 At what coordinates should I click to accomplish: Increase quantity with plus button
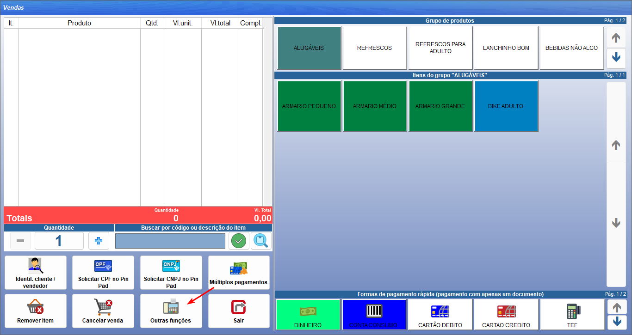pyautogui.click(x=99, y=241)
